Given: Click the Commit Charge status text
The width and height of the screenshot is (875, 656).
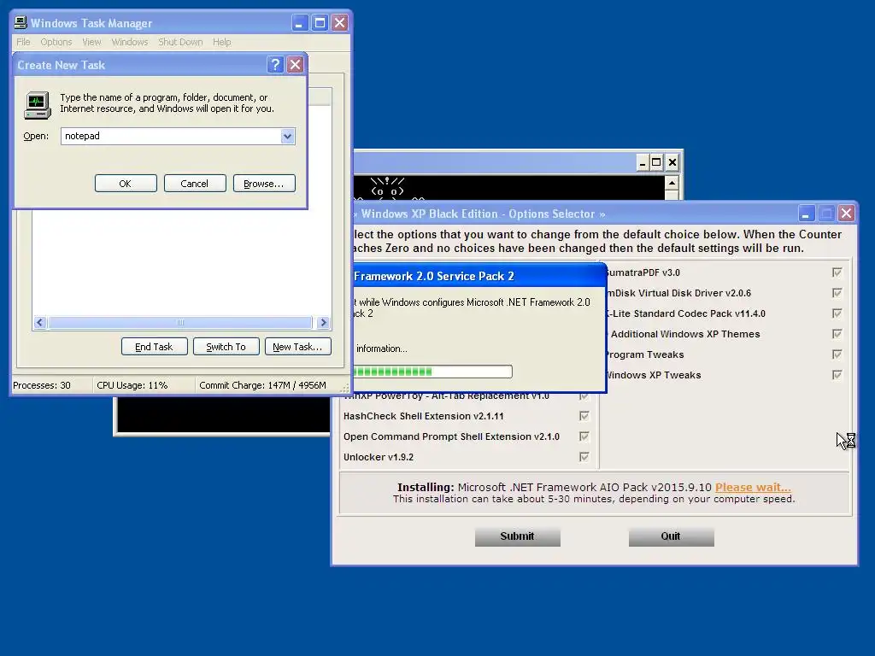Looking at the screenshot, I should [x=262, y=385].
